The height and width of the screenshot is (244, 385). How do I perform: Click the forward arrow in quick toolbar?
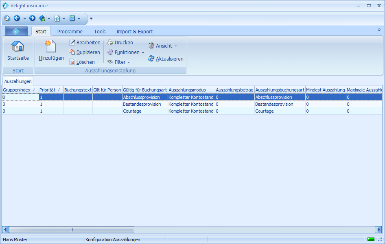click(x=32, y=18)
